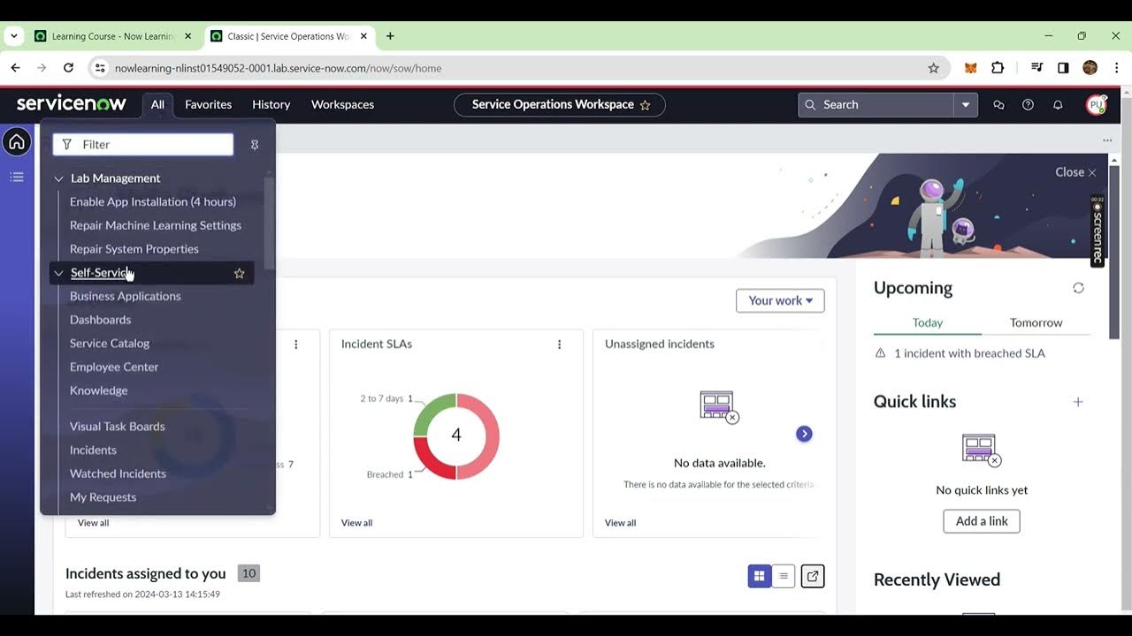Refresh the Upcoming panel
Viewport: 1132px width, 636px height.
pos(1078,288)
